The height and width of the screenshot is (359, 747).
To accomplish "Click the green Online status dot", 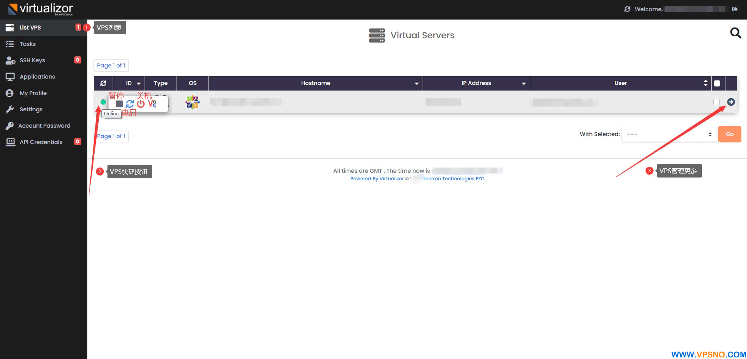I will tap(103, 102).
